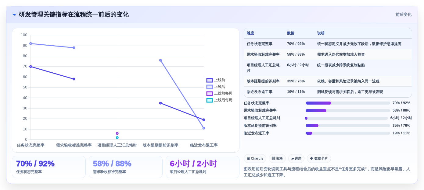Click the 临近发布返工率 progress row label
This screenshot has width=424, height=190.
pyautogui.click(x=257, y=133)
